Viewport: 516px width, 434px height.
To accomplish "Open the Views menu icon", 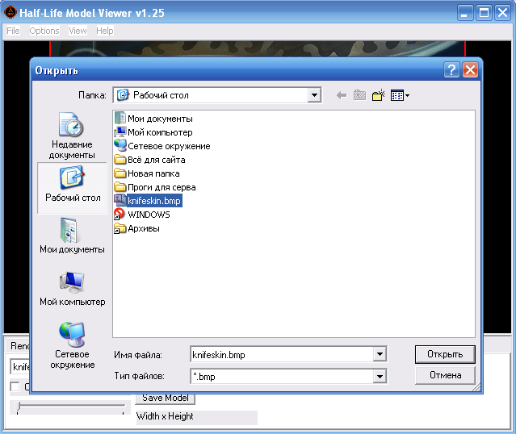I will [399, 95].
